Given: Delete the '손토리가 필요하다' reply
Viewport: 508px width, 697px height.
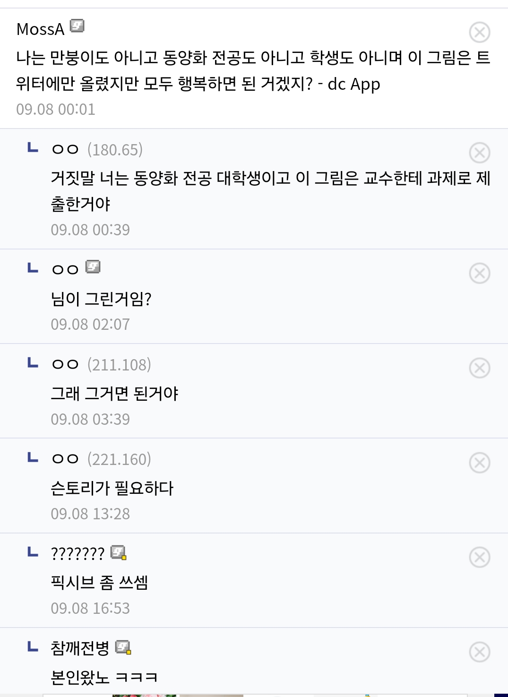Looking at the screenshot, I should [x=479, y=463].
